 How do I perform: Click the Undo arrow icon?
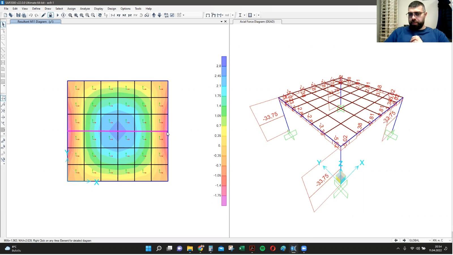coord(31,15)
